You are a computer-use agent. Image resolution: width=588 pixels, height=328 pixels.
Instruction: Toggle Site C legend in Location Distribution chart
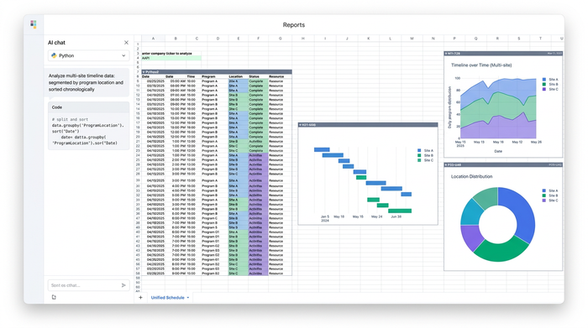[550, 200]
